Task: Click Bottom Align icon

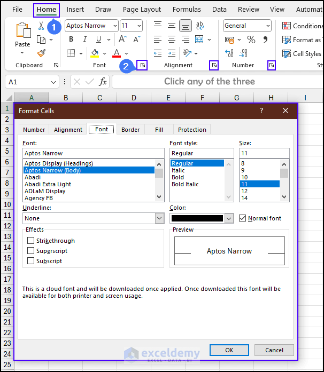Action: (186, 26)
